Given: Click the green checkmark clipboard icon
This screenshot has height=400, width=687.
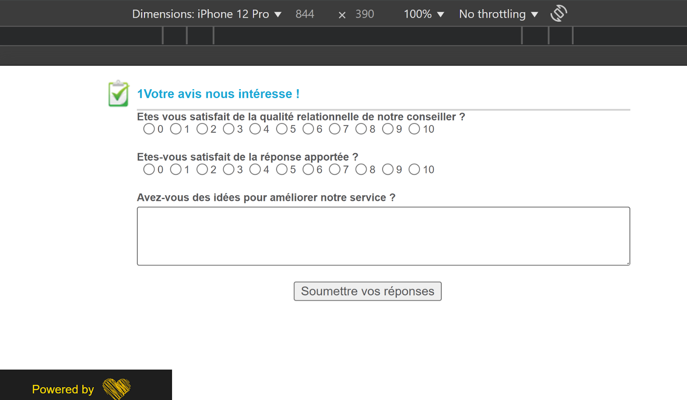Looking at the screenshot, I should pyautogui.click(x=118, y=94).
